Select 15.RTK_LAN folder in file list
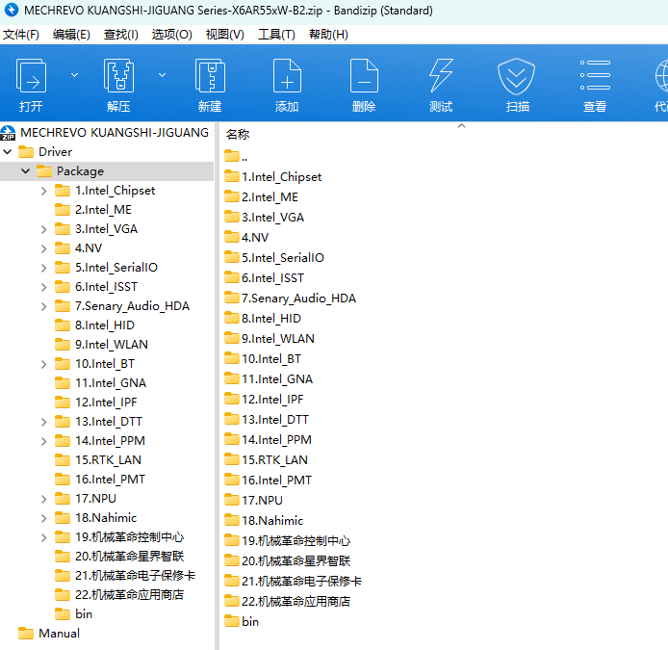 click(x=266, y=460)
